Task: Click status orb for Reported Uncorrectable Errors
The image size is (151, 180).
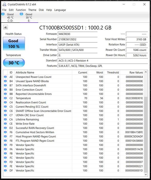Action: [5, 94]
